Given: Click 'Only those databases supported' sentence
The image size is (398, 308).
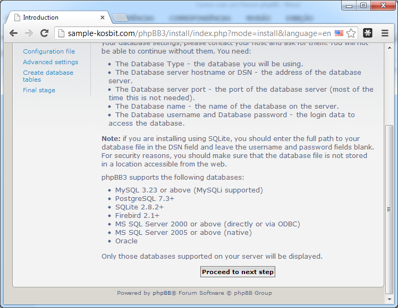Looking at the screenshot, I should pyautogui.click(x=212, y=257).
